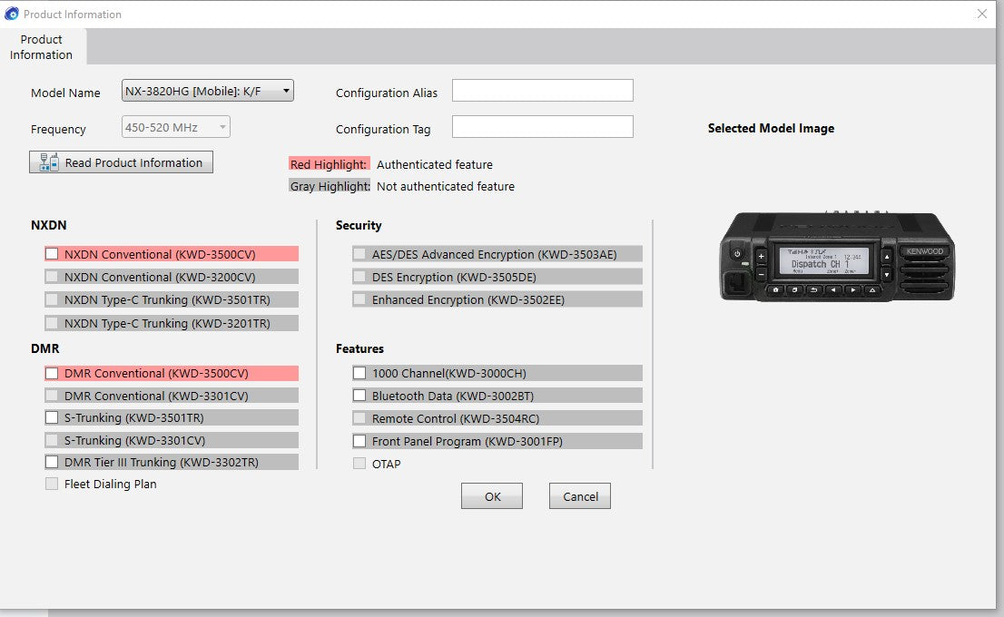Check S-Trunking (KWD-3501TR) option
This screenshot has width=1004, height=617.
coord(52,417)
